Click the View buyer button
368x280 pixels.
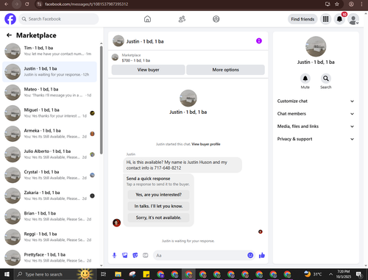(148, 70)
